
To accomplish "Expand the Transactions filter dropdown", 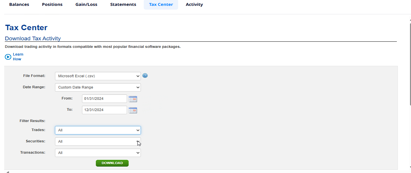I will (x=98, y=153).
